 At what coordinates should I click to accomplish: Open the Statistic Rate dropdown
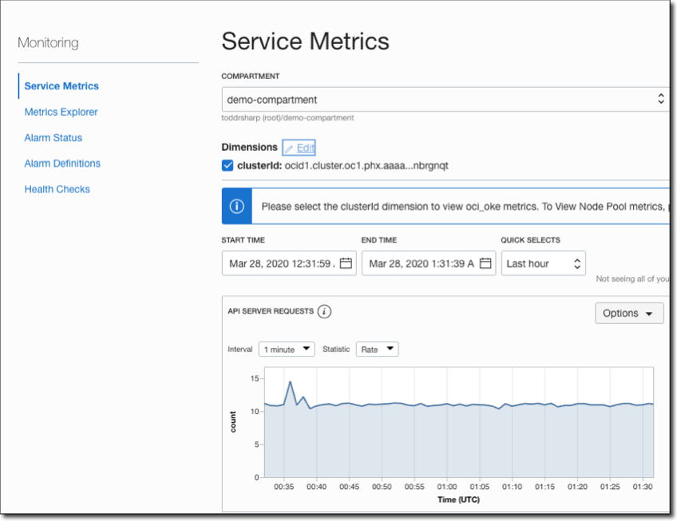click(x=377, y=349)
